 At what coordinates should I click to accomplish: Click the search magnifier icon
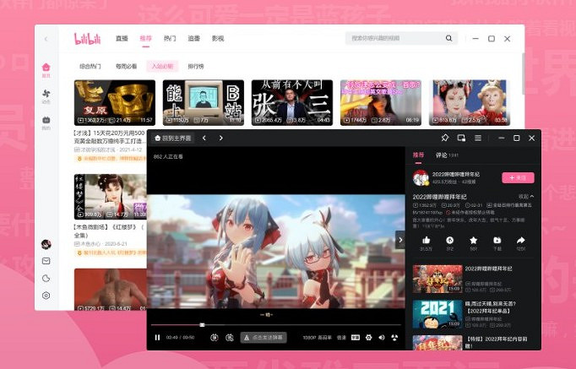[449, 38]
